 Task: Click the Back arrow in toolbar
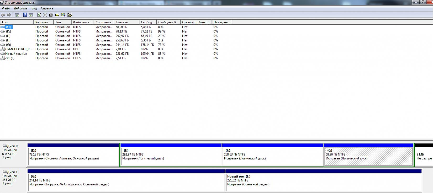tap(3, 15)
